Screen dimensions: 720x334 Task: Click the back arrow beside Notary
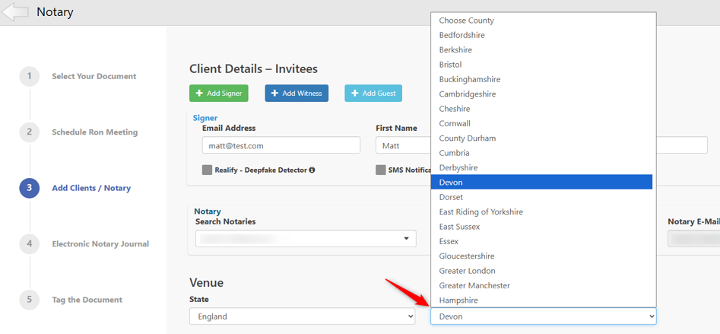point(15,12)
